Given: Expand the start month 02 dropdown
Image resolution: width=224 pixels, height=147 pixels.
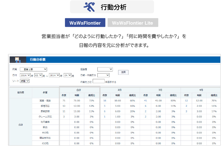Looking at the screenshot, I should pyautogui.click(x=38, y=75).
